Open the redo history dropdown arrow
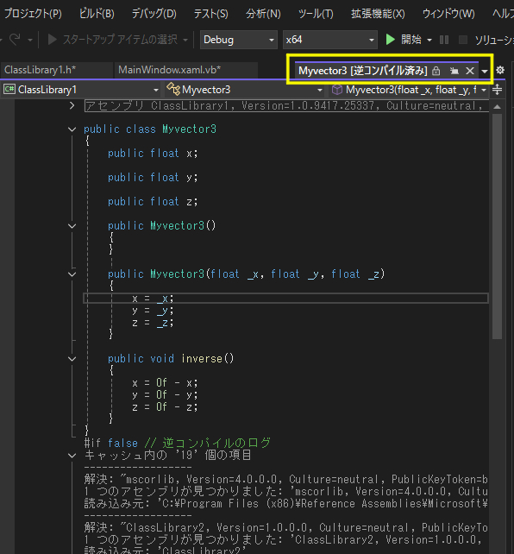Image resolution: width=514 pixels, height=554 pixels. click(x=30, y=40)
